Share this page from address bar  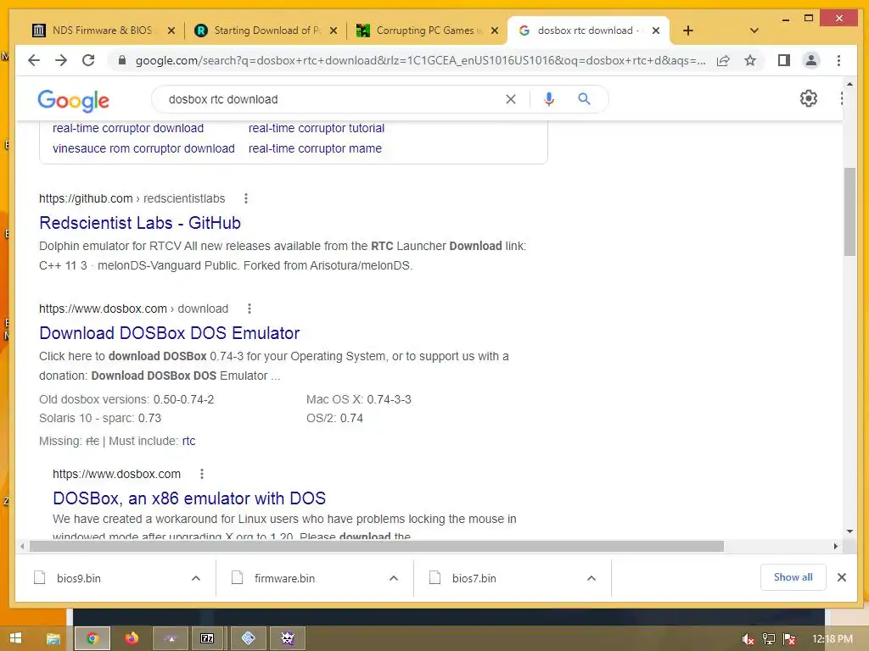[x=723, y=60]
